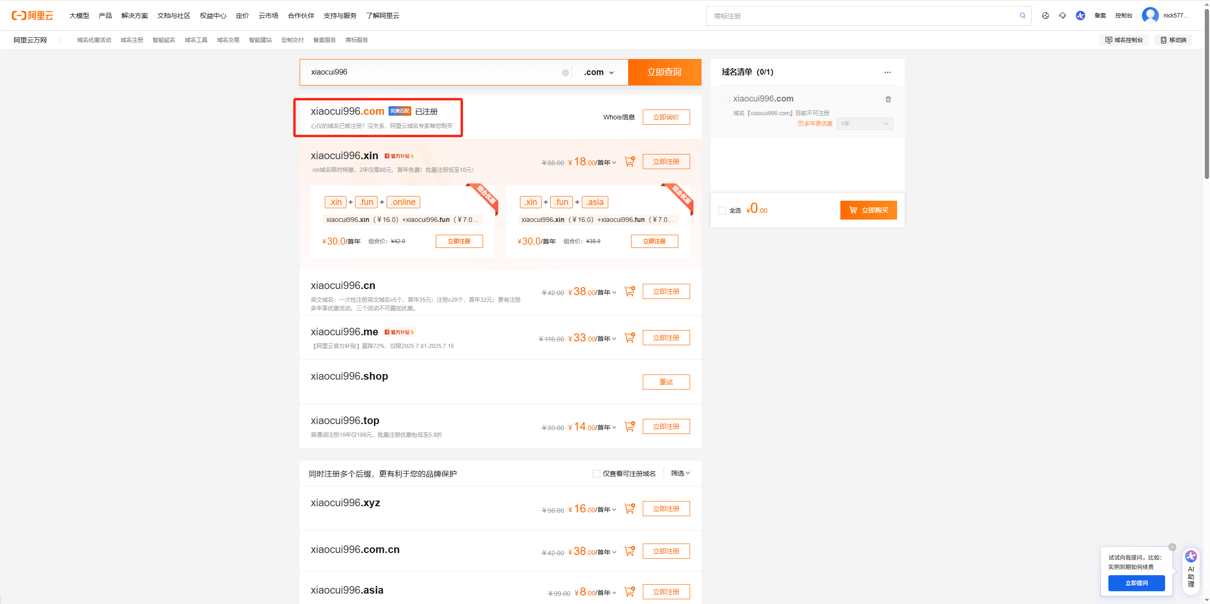Enable 仅查看可注册域名 filter
The height and width of the screenshot is (604, 1210).
[x=596, y=473]
